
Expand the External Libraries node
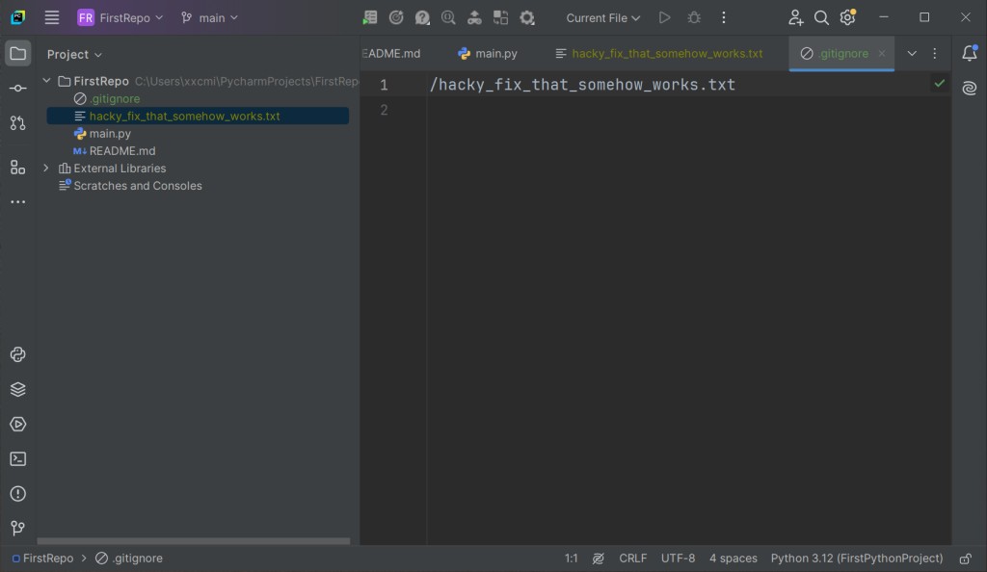(x=46, y=169)
